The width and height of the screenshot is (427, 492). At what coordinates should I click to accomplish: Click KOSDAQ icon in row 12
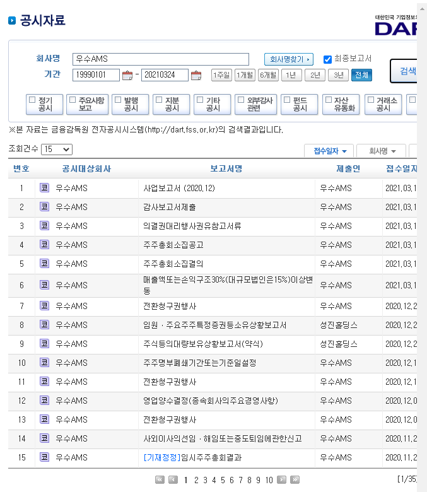[44, 401]
